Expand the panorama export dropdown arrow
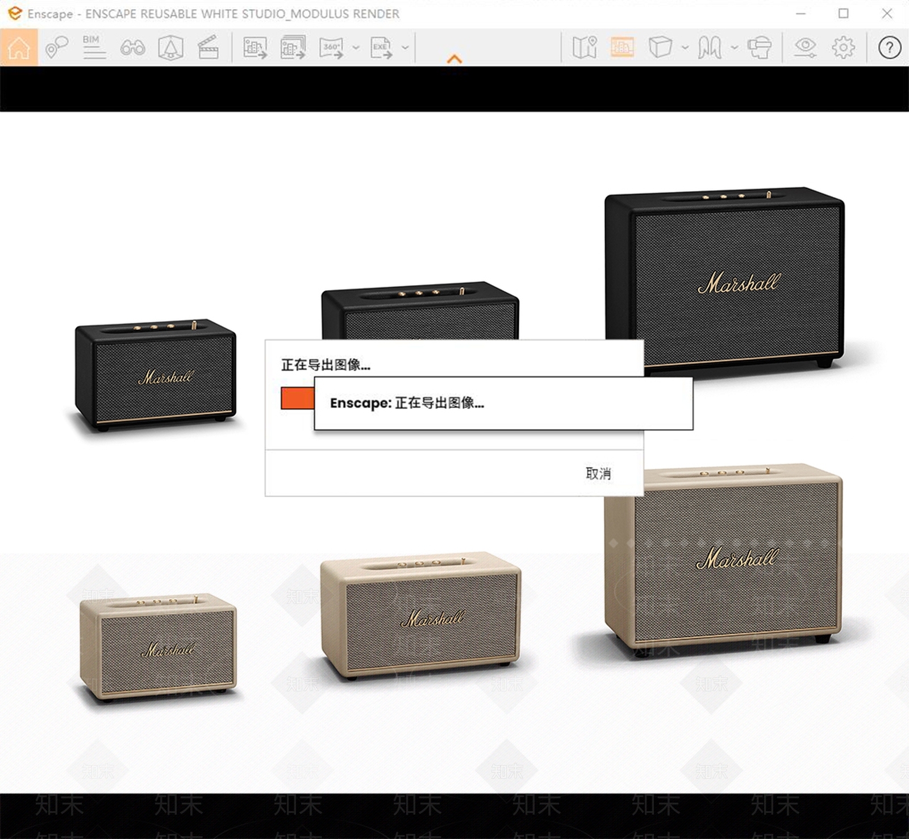909x839 pixels. (356, 48)
